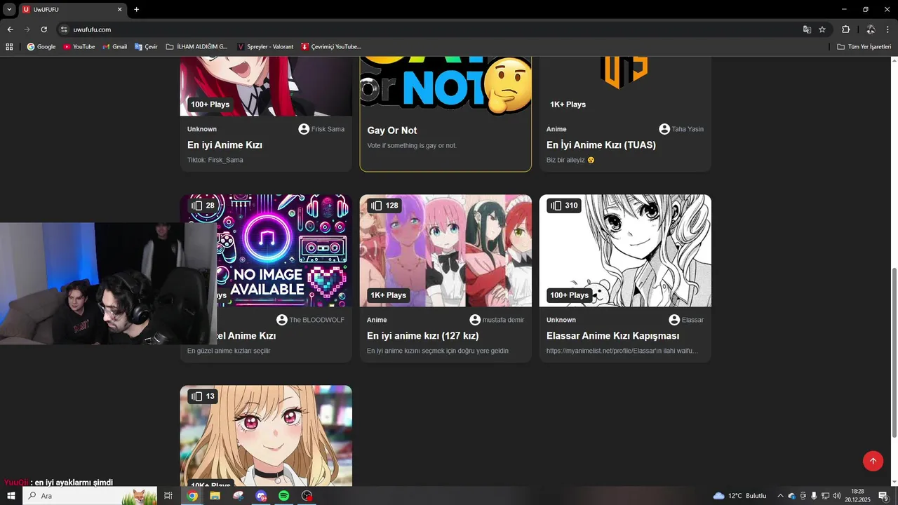Open the Windows Start menu

point(11,496)
